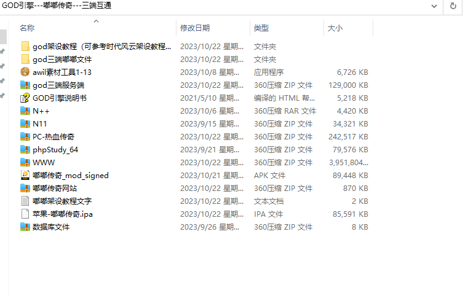Click the god三端服务端 zip archive icon
The height and width of the screenshot is (296, 468).
25,85
